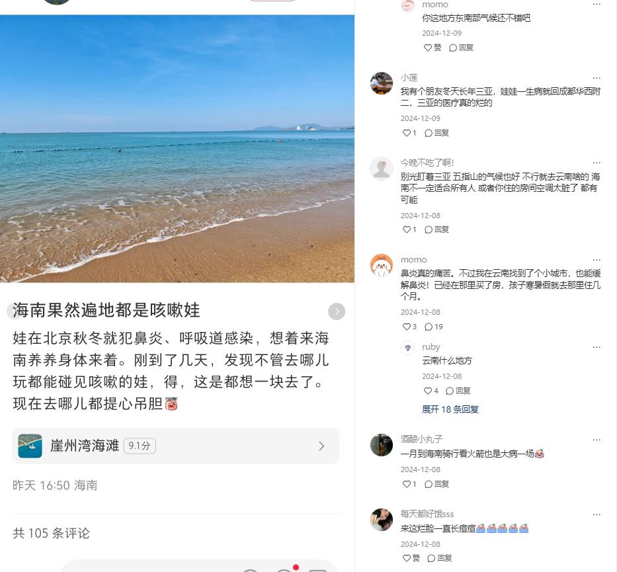617x572 pixels.
Task: Open 19 replies bubble under momo's comment
Action: 433,327
